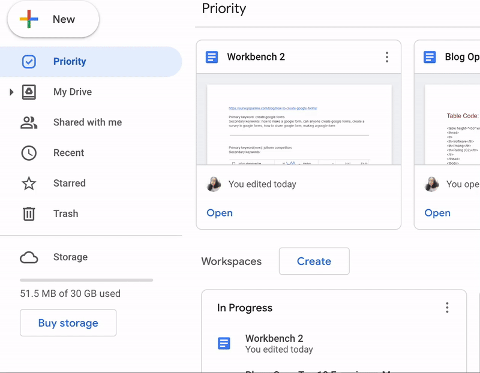Screen dimensions: 480x373
Task: Open the Blog Op document
Action: [437, 213]
